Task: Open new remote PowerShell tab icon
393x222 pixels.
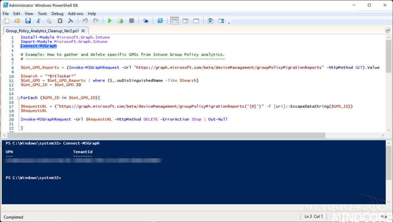Action: 146,21
